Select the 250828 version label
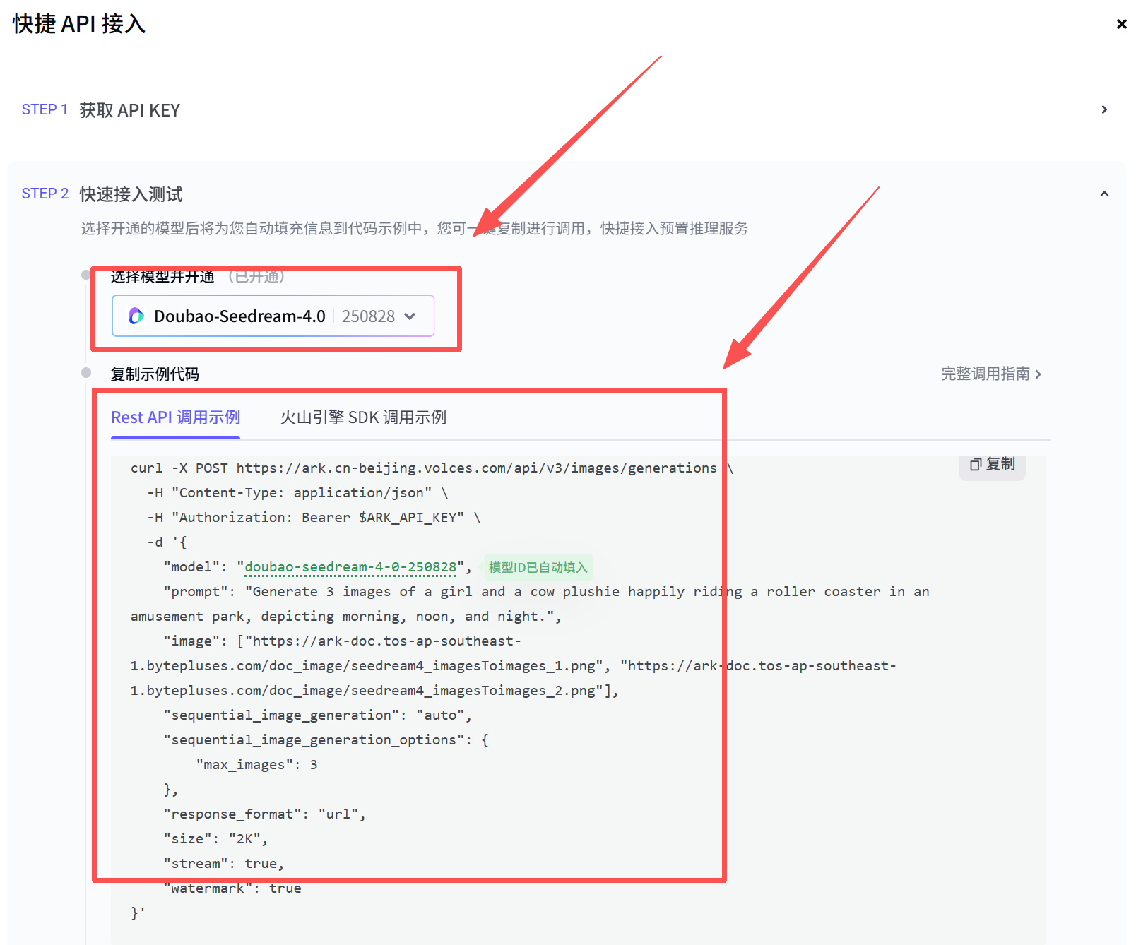1148x945 pixels. click(x=368, y=316)
